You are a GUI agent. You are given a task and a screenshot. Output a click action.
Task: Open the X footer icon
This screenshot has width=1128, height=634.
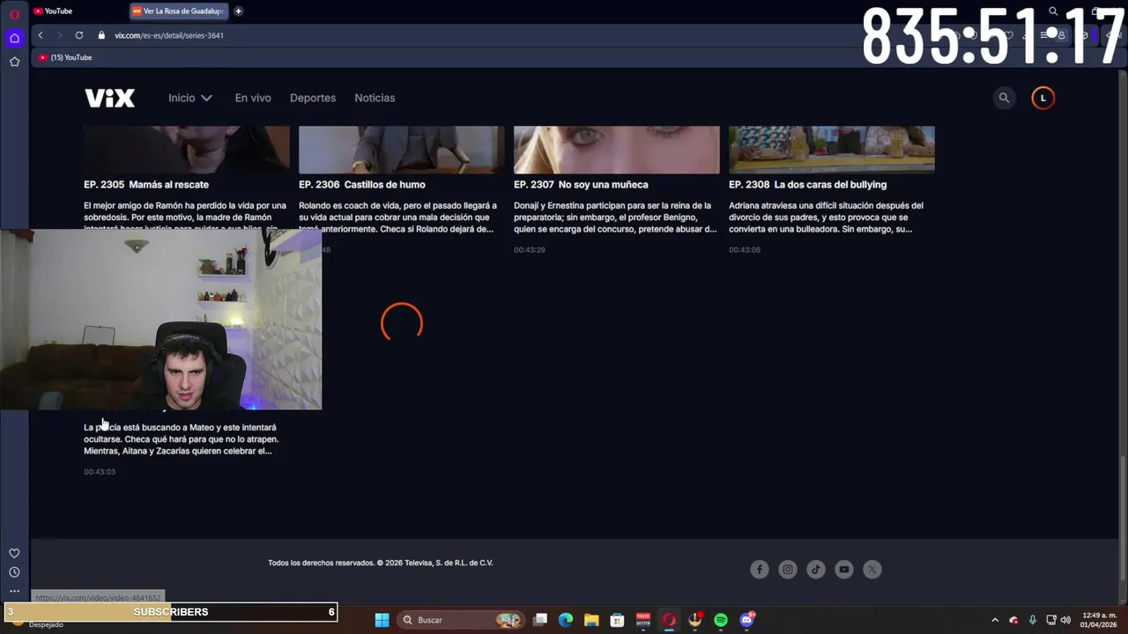pyautogui.click(x=872, y=570)
